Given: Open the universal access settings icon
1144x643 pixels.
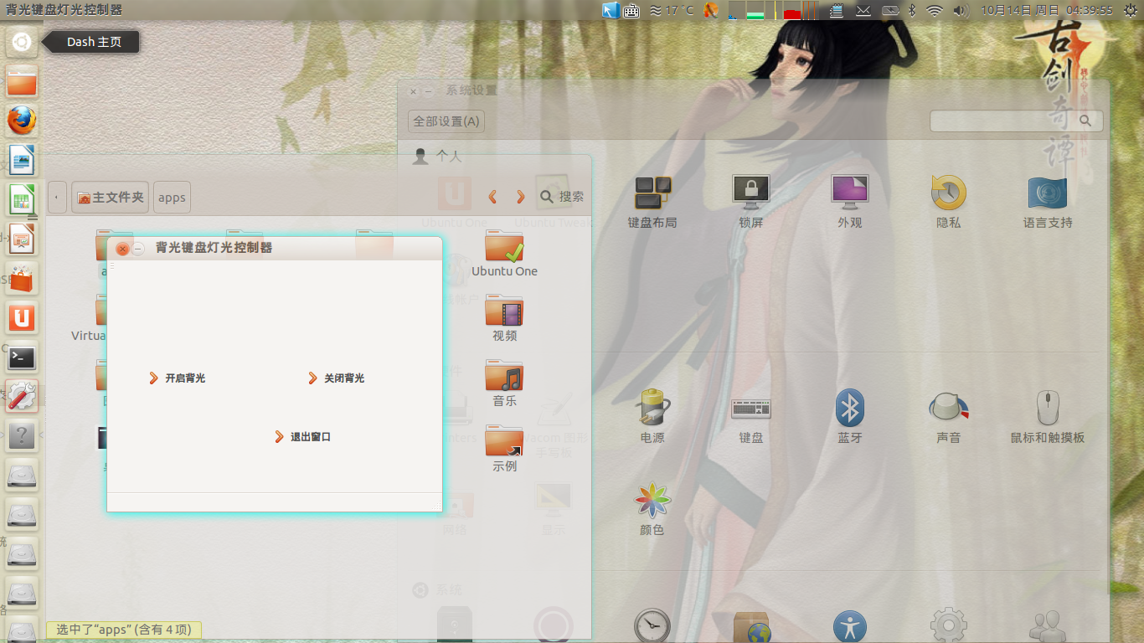Looking at the screenshot, I should pos(850,626).
